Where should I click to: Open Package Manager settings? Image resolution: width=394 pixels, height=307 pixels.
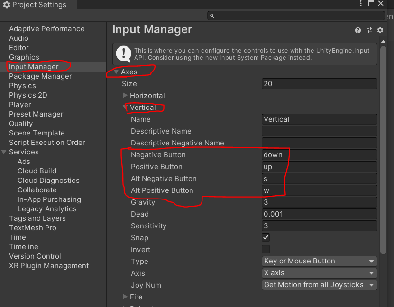40,76
